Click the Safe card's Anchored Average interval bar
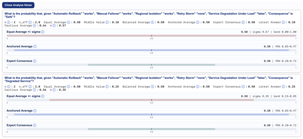 (152, 50)
